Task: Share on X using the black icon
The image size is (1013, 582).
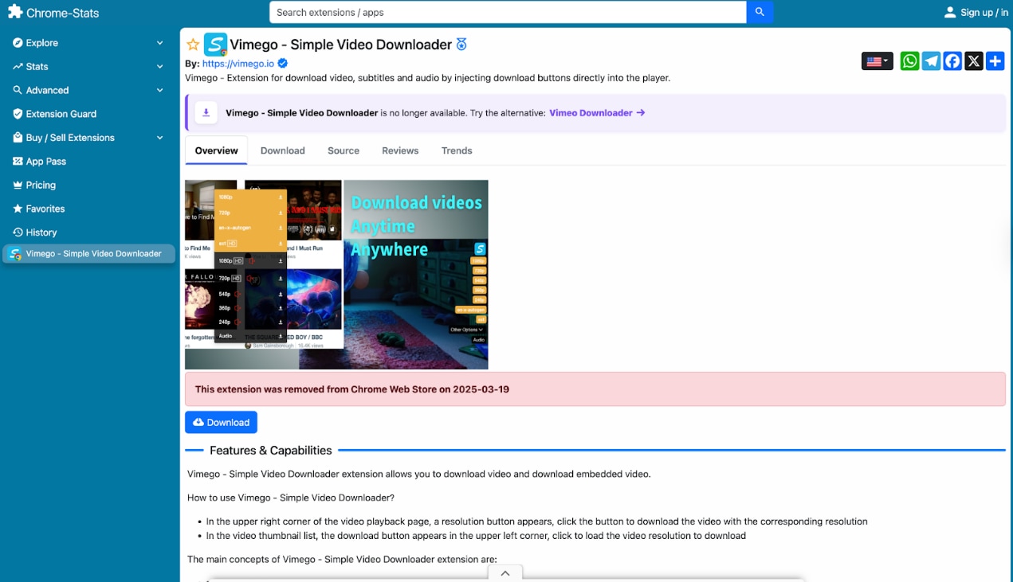Action: pos(973,61)
